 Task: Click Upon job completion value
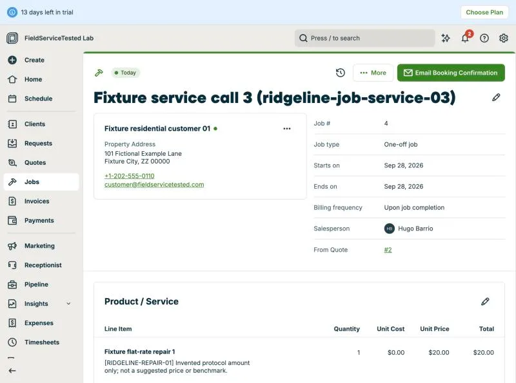pyautogui.click(x=414, y=208)
